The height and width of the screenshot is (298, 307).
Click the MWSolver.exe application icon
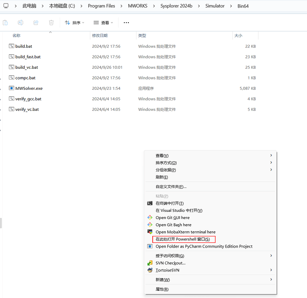click(x=12, y=88)
